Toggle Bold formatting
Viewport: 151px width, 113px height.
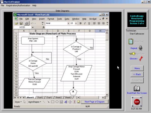click(x=81, y=23)
